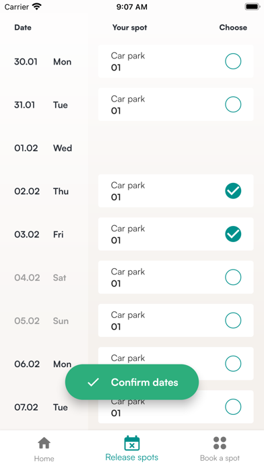Uncheck the spot for 03.02 Fri

tap(233, 234)
